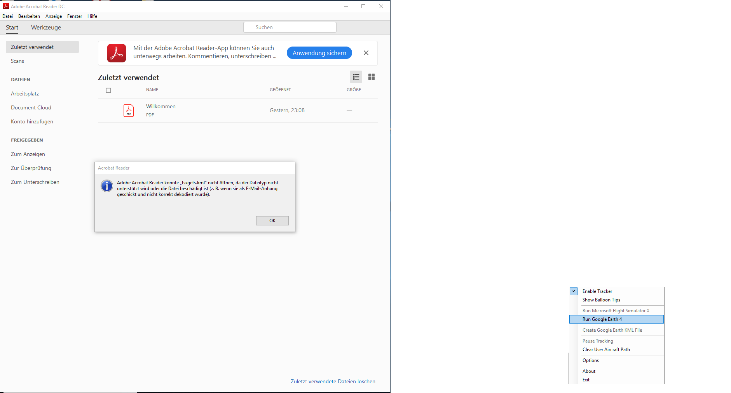
Task: Click the Adobe Acrobat app logo in banner
Action: (117, 53)
